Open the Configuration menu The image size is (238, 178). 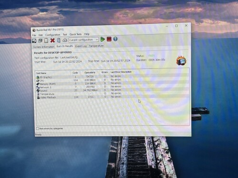[53, 35]
